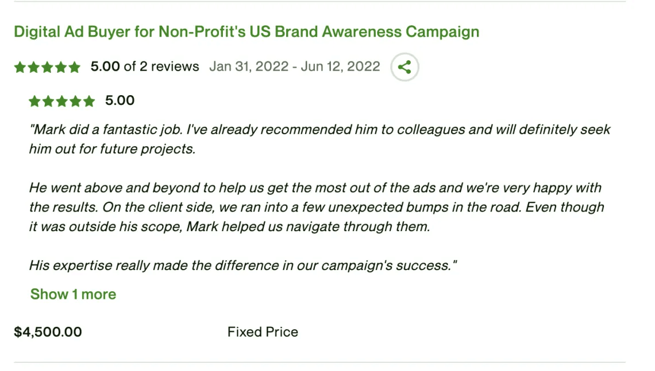Viewport: 655px width, 371px height.
Task: Click the 5.00 score beside the review stars
Action: point(120,100)
